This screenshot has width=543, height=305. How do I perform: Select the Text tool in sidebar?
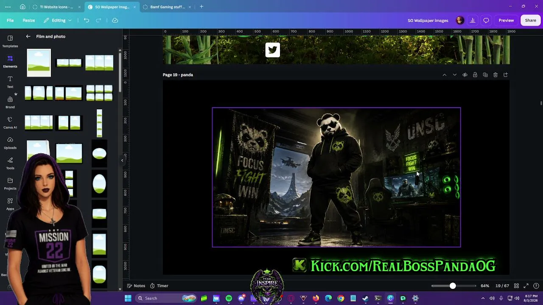coord(10,81)
